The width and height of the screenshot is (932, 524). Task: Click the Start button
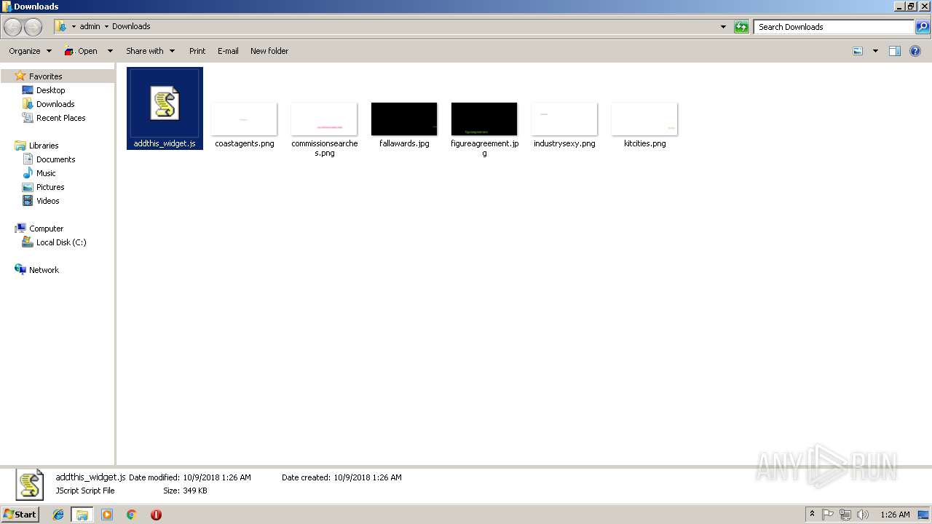[20, 515]
